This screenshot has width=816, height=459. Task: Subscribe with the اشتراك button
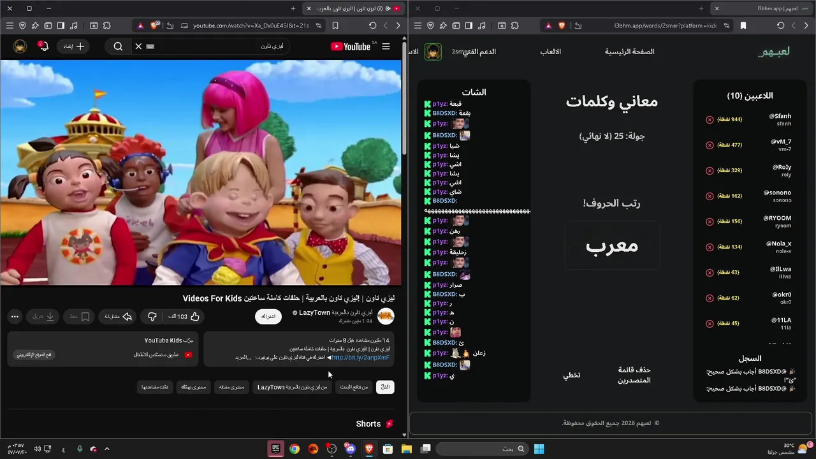(268, 317)
